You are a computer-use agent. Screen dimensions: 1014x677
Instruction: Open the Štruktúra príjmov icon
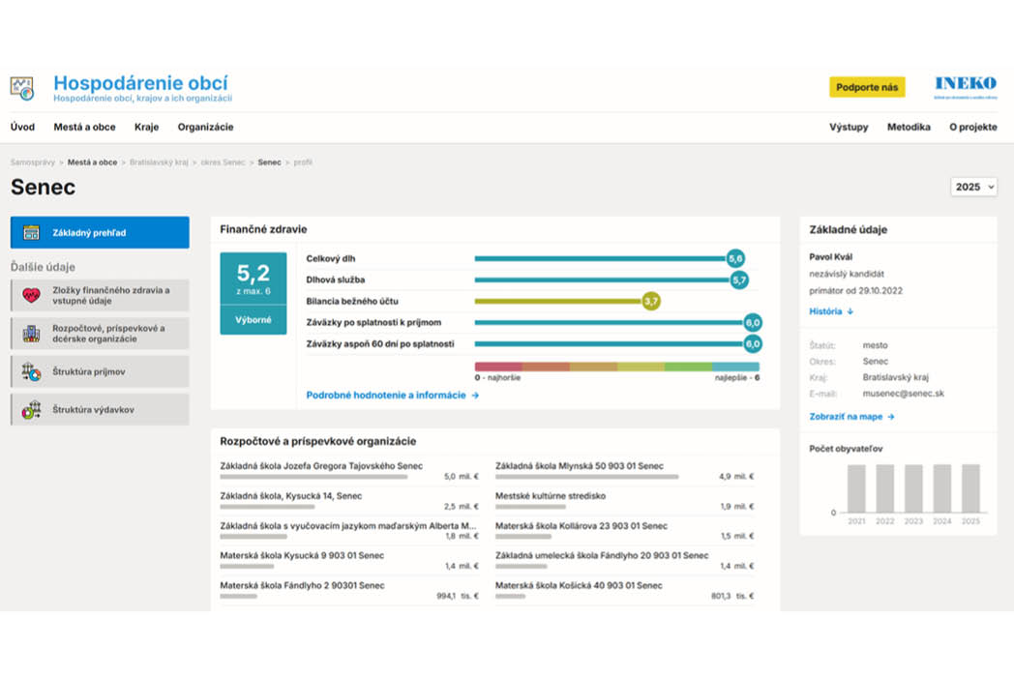[x=31, y=371]
